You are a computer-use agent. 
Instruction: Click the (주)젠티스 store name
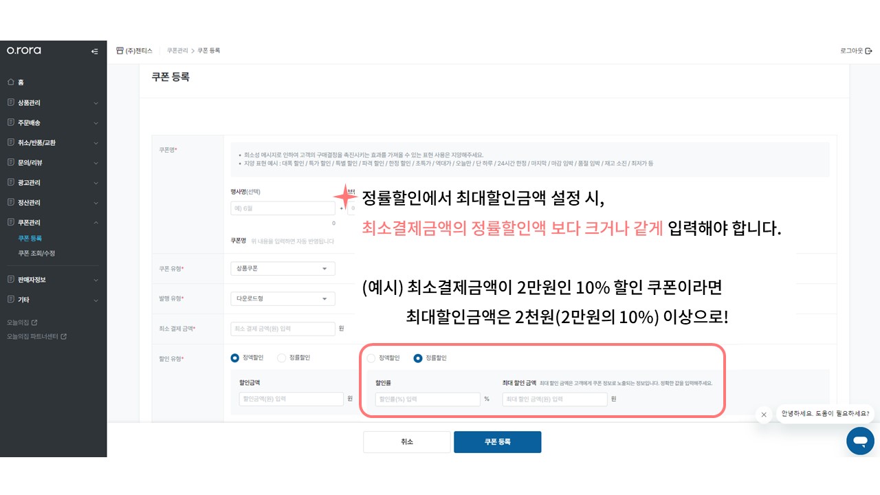point(139,51)
